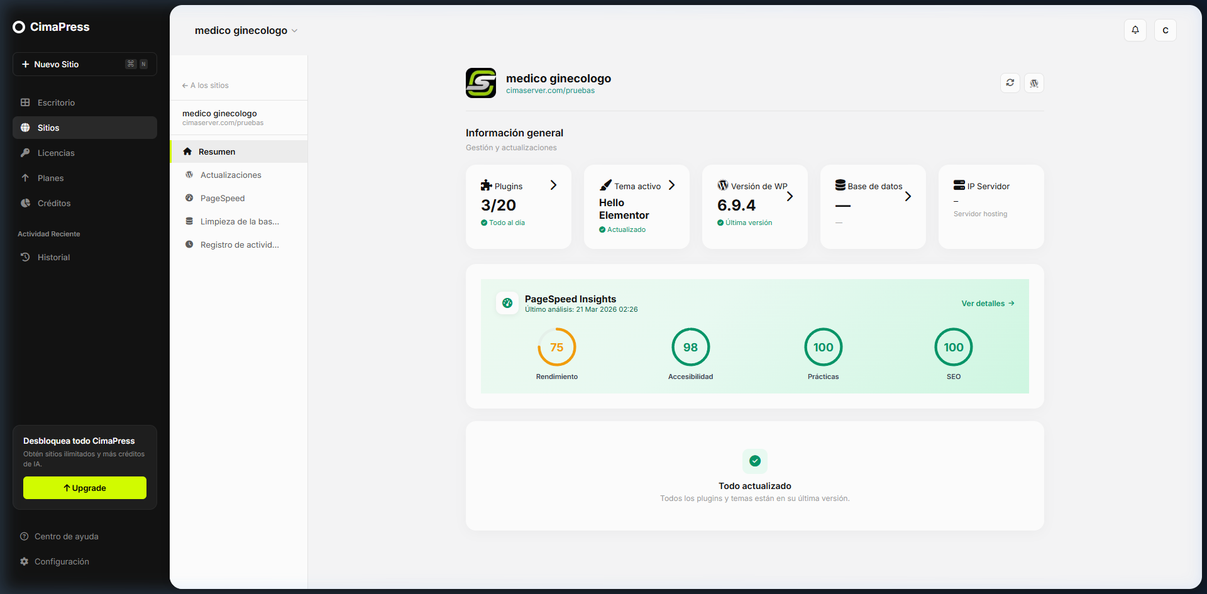Click the WordPress admin icon next to site name
This screenshot has height=594, width=1207.
click(1033, 82)
